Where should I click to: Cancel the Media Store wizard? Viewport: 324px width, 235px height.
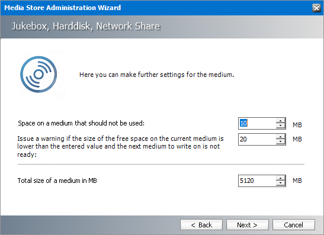[294, 225]
